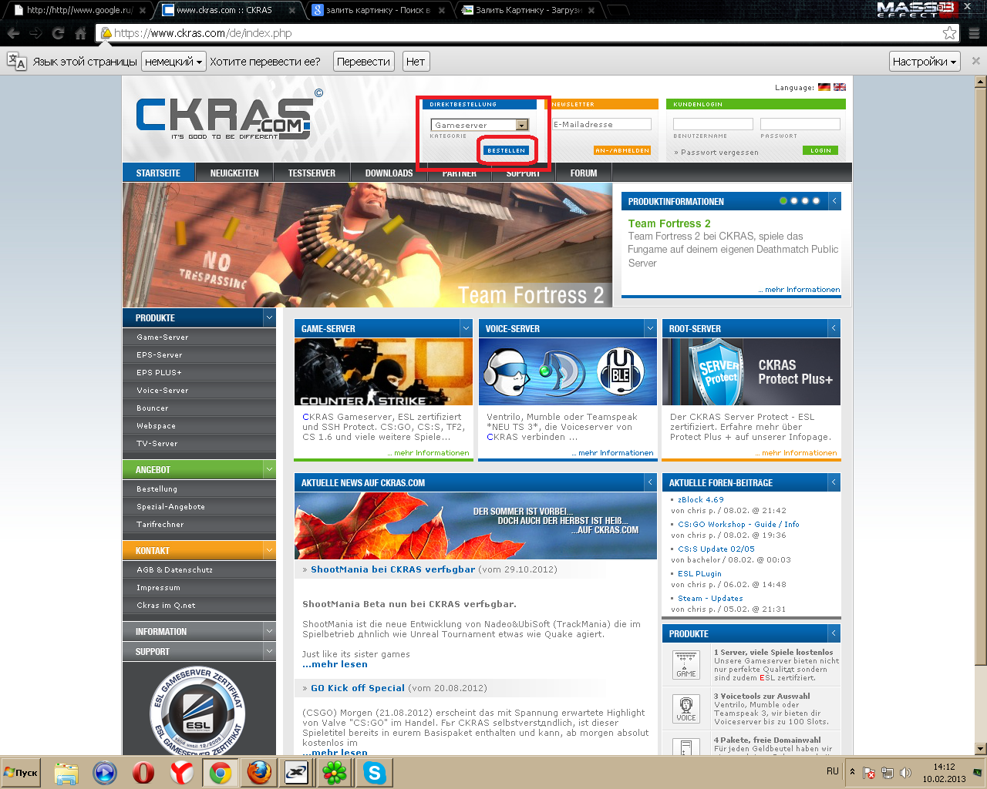This screenshot has height=789, width=987.
Task: Open the Counter-Strike game server thumbnail
Action: coord(383,372)
